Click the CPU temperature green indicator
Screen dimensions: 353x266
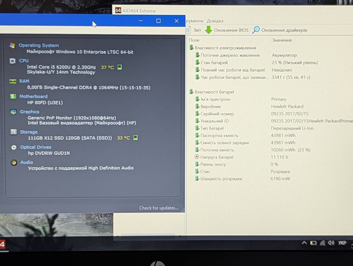coord(120,67)
